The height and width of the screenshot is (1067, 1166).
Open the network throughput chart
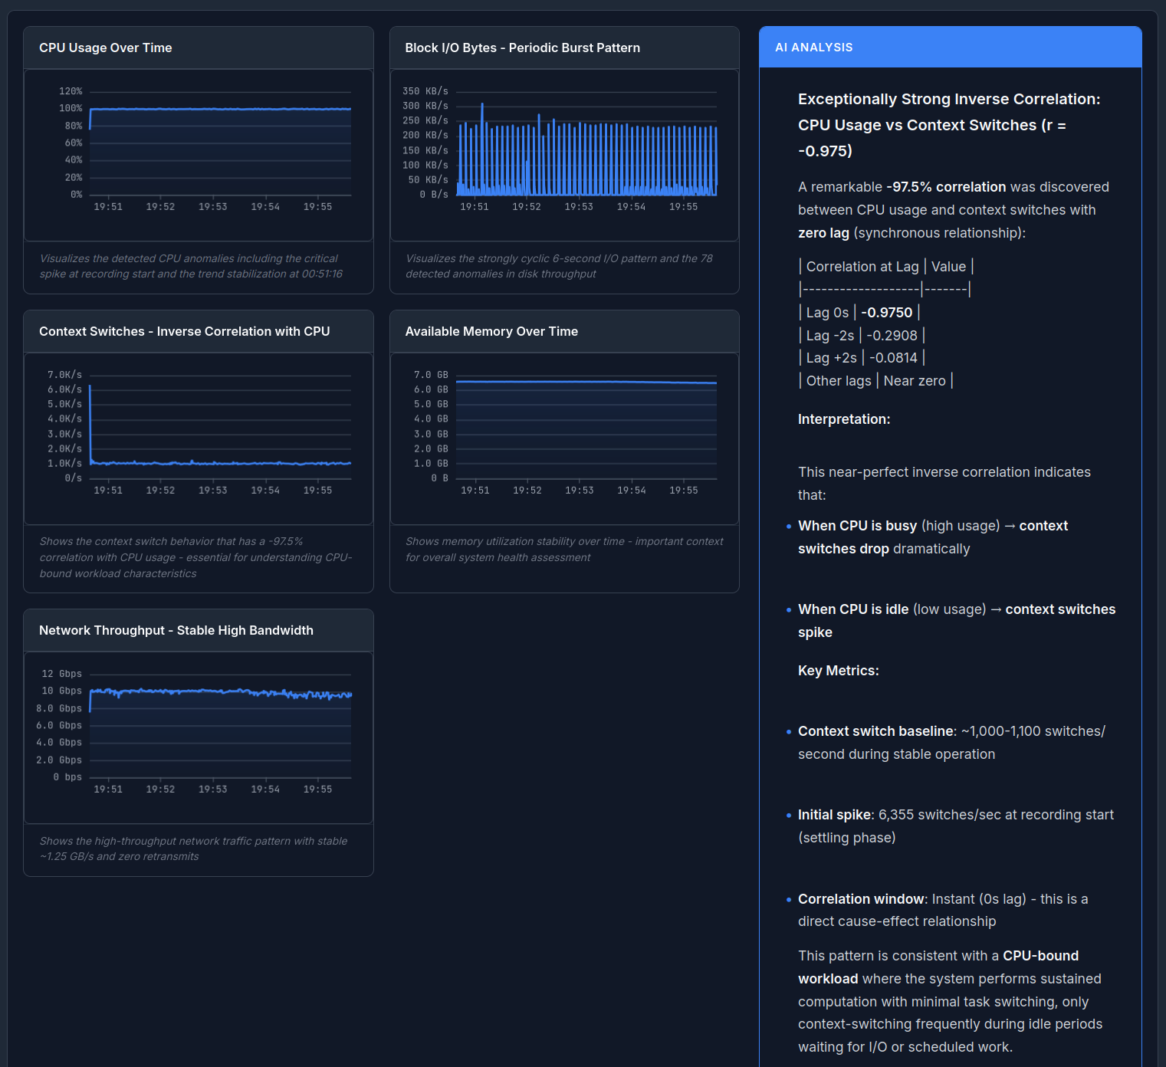(x=199, y=737)
